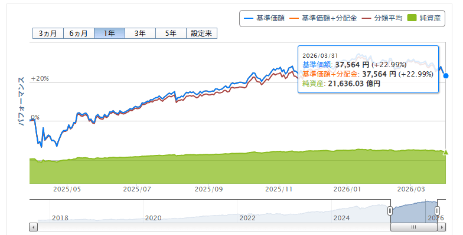The height and width of the screenshot is (235, 463).
Task: Click the 2024 label in navigator
Action: (x=341, y=218)
